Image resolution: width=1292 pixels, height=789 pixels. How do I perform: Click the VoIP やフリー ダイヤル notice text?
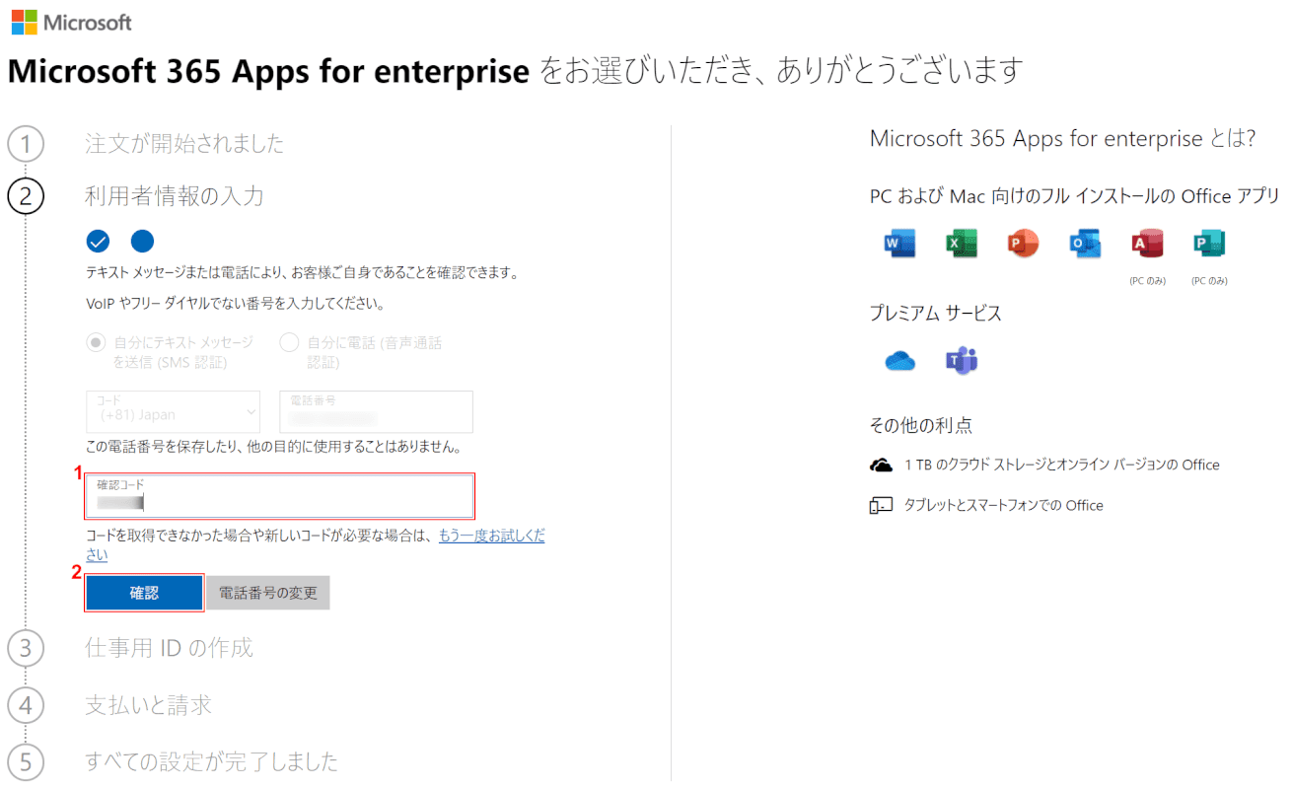point(235,303)
